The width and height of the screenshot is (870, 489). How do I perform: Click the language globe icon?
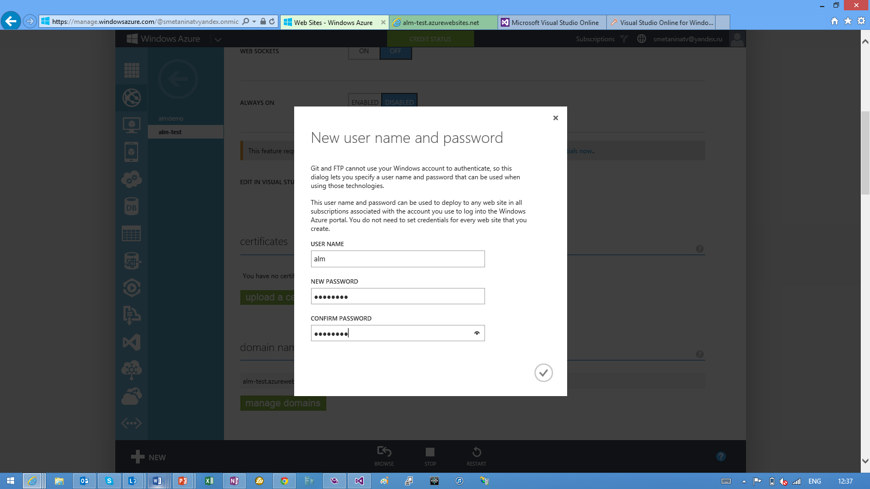point(642,39)
